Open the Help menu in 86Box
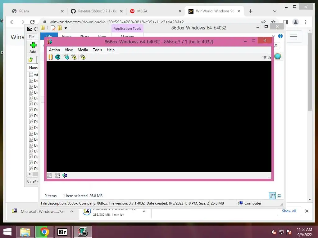 pos(111,50)
